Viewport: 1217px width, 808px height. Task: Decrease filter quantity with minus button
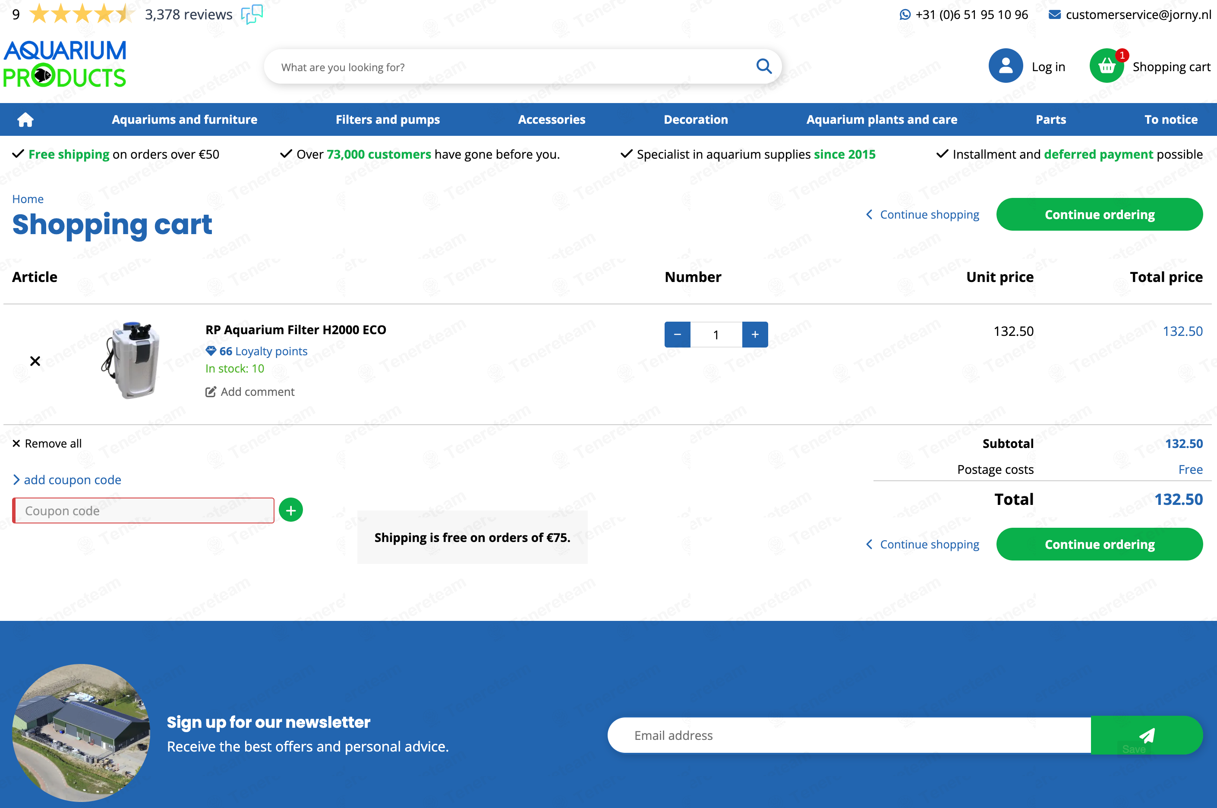(678, 335)
